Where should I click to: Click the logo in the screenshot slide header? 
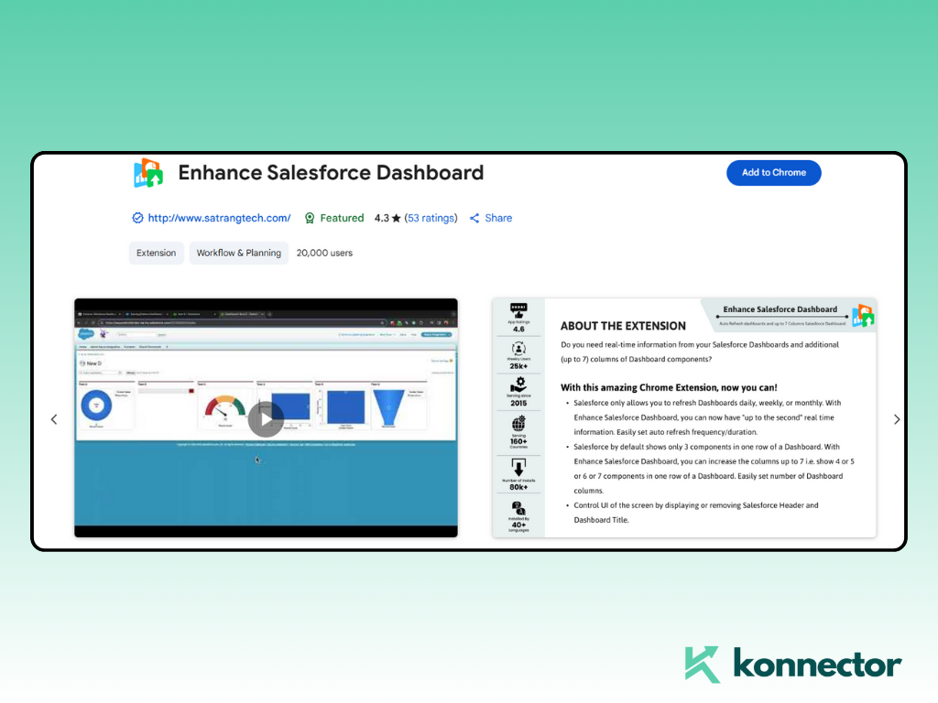point(863,316)
